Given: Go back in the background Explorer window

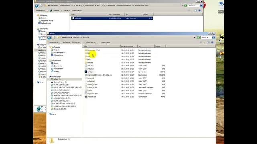Looking at the screenshot, I should coord(37,6).
